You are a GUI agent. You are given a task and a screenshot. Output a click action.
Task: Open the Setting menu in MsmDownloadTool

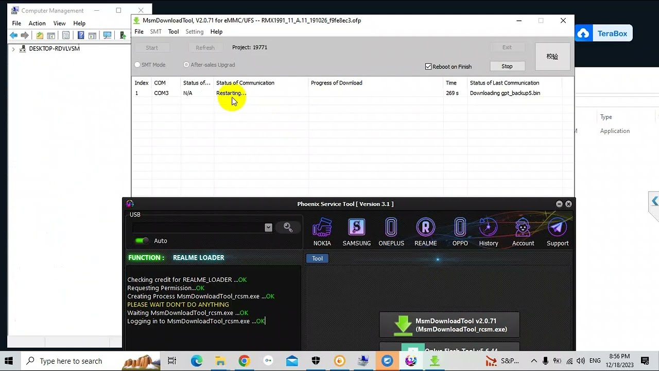click(194, 32)
